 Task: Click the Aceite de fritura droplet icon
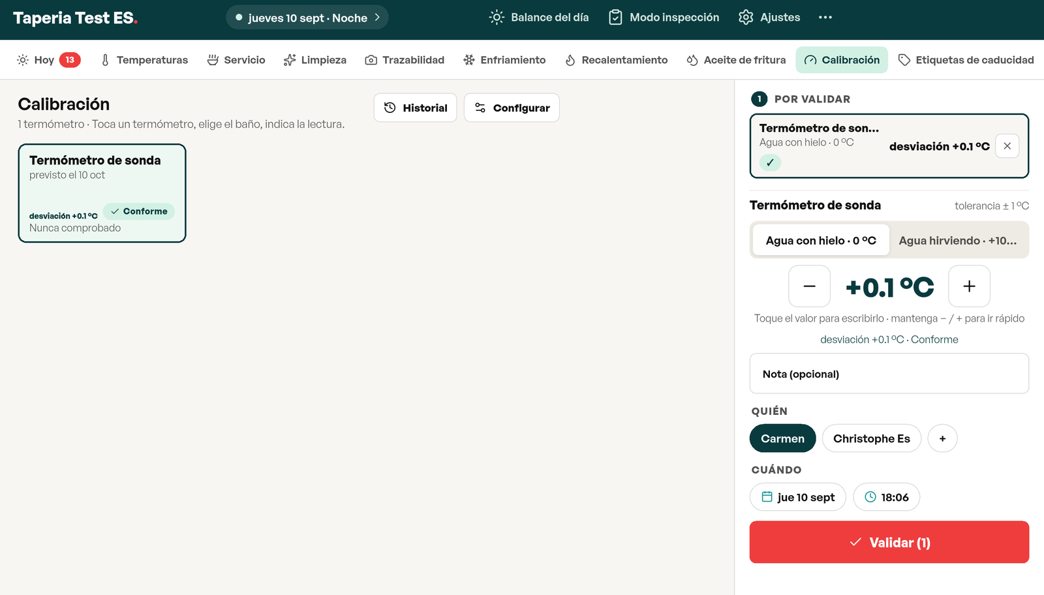pyautogui.click(x=692, y=60)
